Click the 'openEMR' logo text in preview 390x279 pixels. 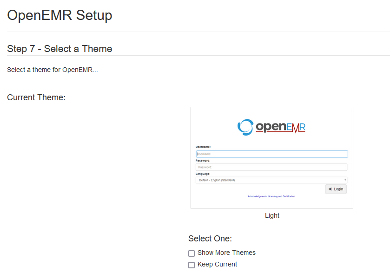(x=280, y=127)
